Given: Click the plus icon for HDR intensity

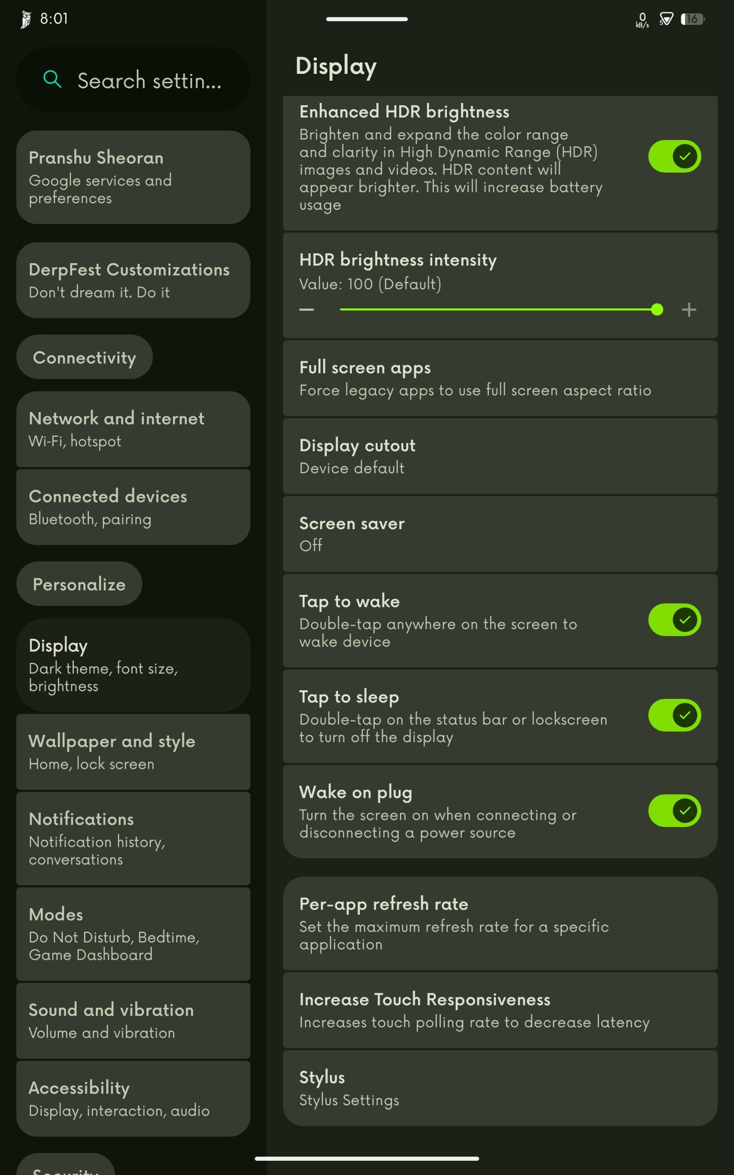Looking at the screenshot, I should click(x=689, y=309).
